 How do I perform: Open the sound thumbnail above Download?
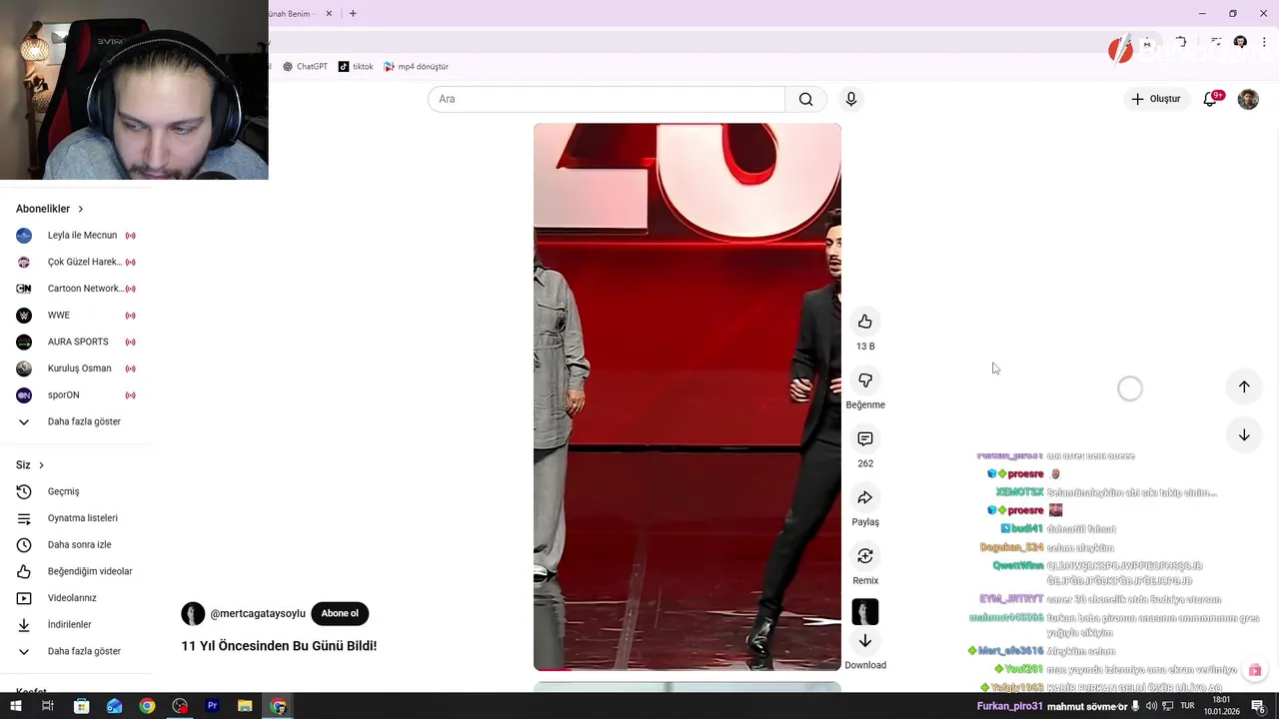point(865,611)
